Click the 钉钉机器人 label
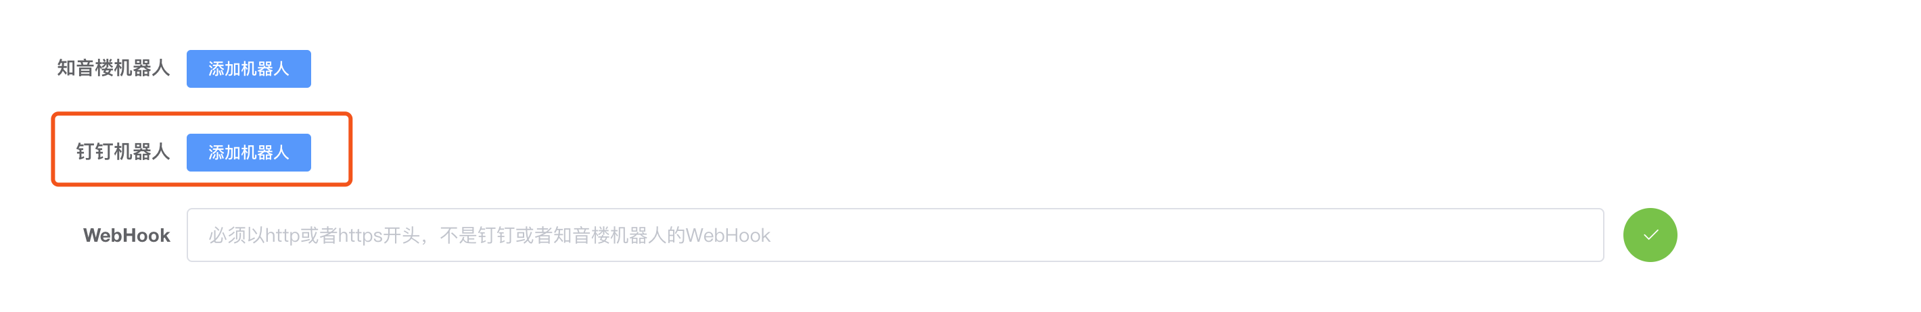 (123, 152)
